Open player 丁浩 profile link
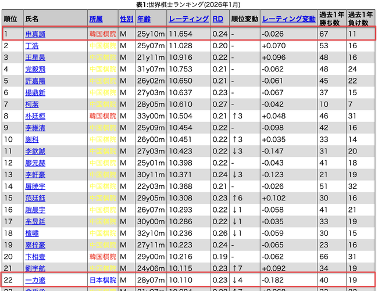 click(x=32, y=46)
